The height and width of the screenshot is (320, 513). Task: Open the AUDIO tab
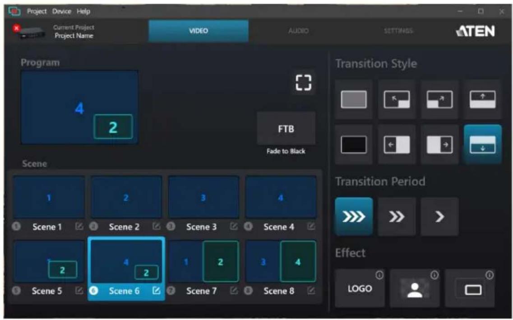pos(298,31)
